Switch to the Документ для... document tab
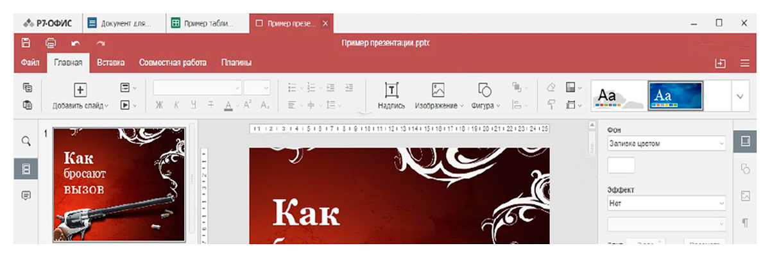Viewport: 770px width, 255px height. [123, 24]
